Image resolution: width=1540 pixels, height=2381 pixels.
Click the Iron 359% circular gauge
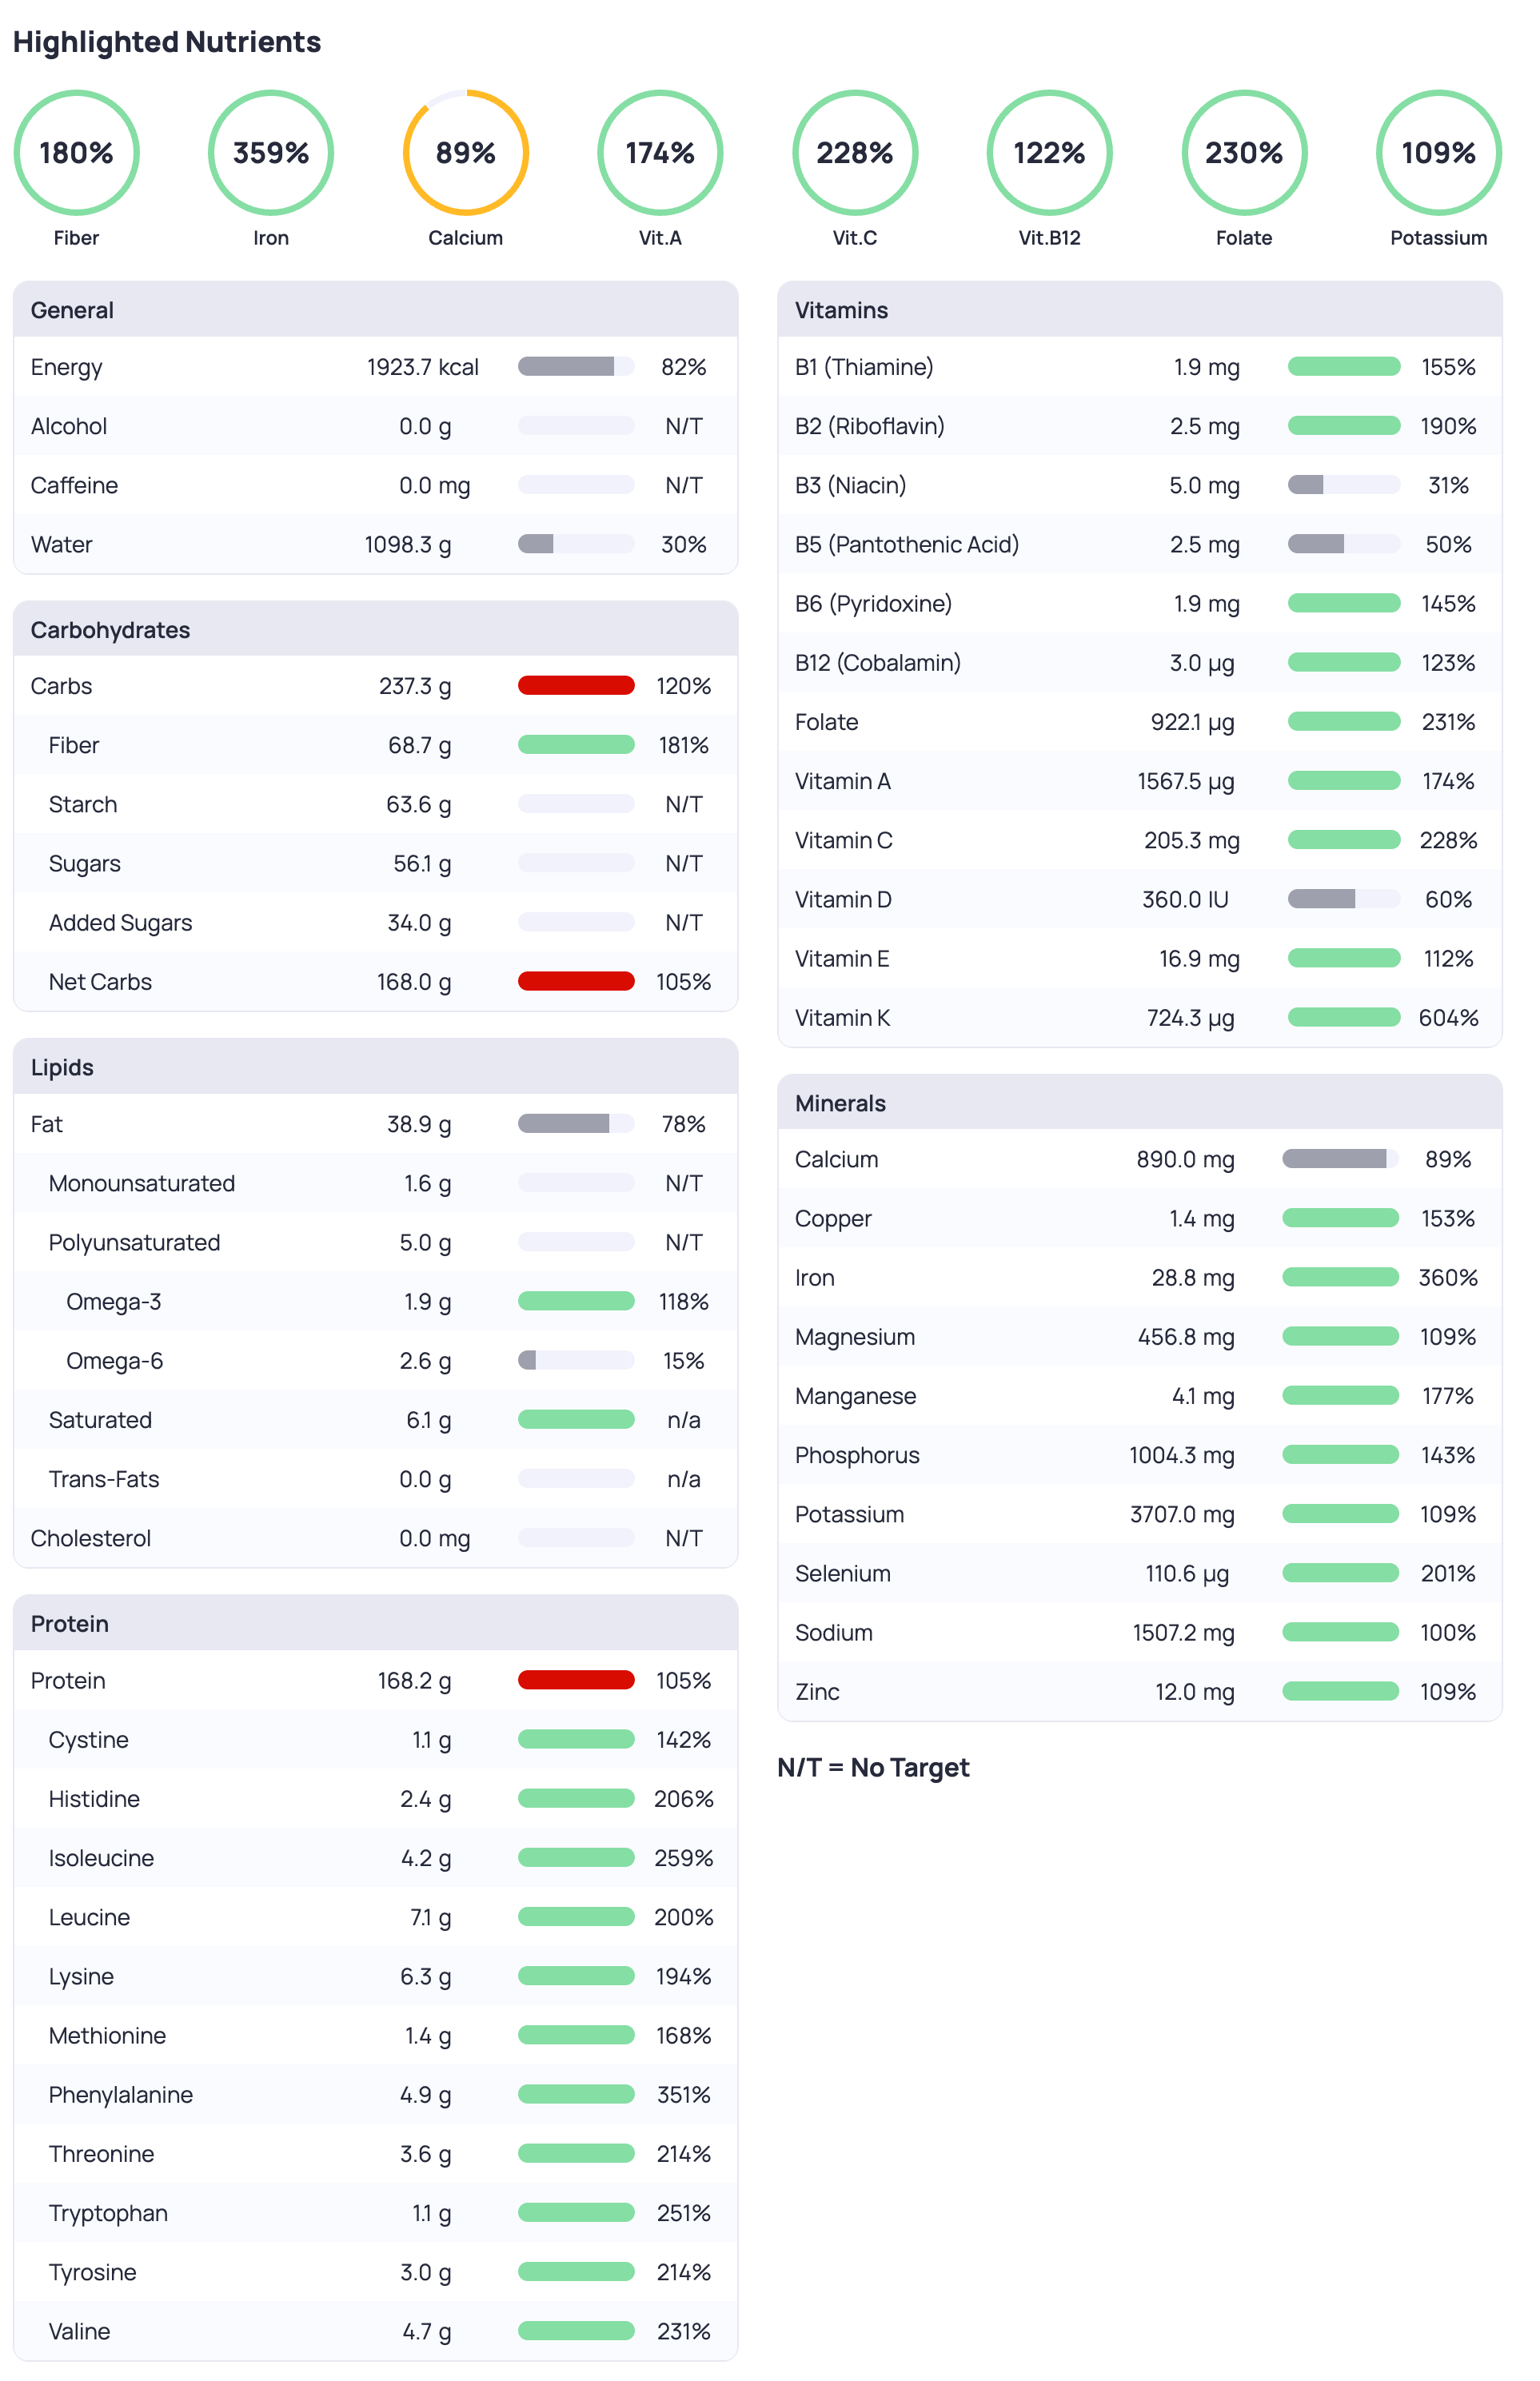click(x=271, y=153)
